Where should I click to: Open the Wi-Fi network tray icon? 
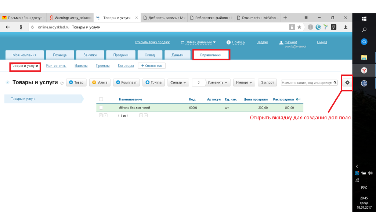[x=357, y=180]
